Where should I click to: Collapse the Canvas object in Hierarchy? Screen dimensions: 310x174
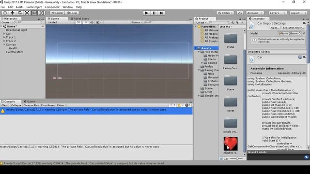4,45
